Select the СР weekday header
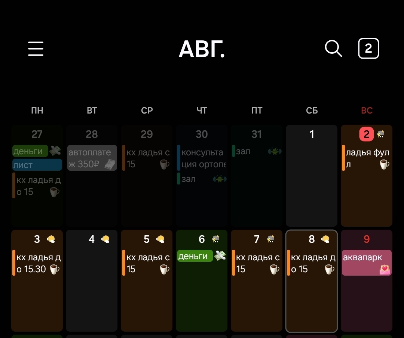Image resolution: width=404 pixels, height=338 pixels. click(x=147, y=111)
